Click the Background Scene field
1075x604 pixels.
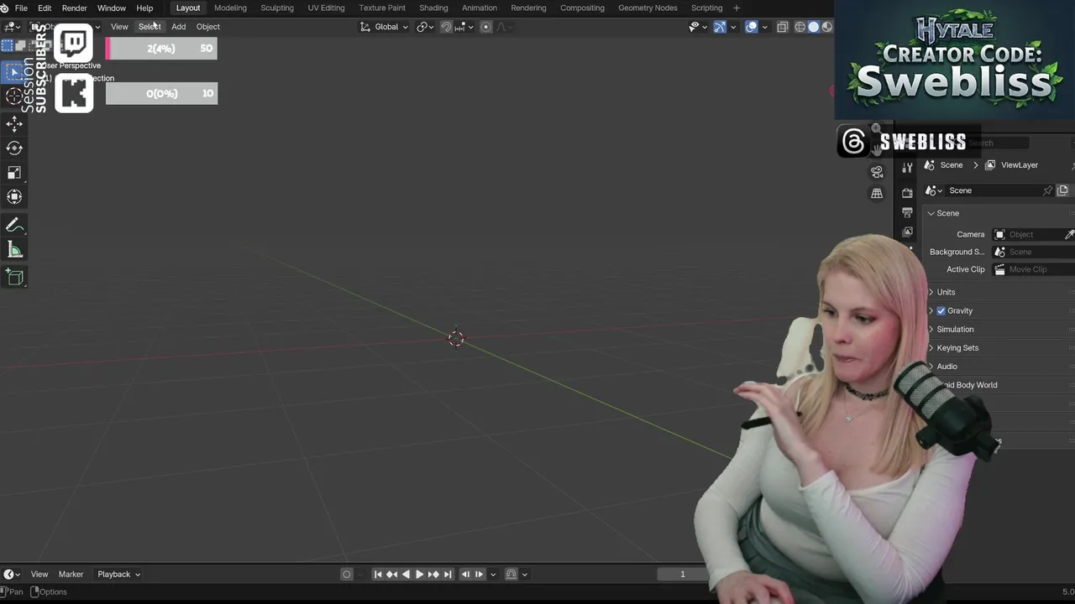[x=1034, y=252]
